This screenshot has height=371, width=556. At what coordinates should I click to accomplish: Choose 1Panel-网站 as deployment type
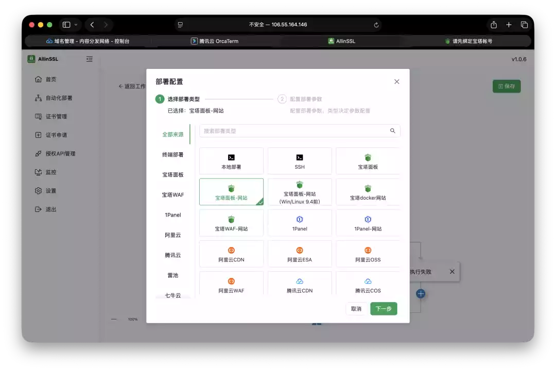click(x=368, y=222)
